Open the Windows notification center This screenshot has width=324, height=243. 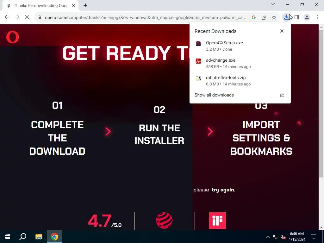(314, 237)
